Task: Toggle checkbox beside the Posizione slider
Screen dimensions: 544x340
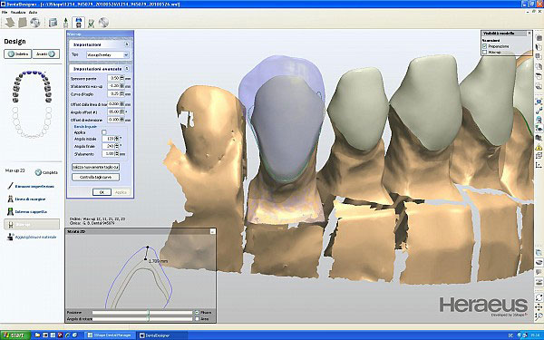Action: (x=197, y=312)
